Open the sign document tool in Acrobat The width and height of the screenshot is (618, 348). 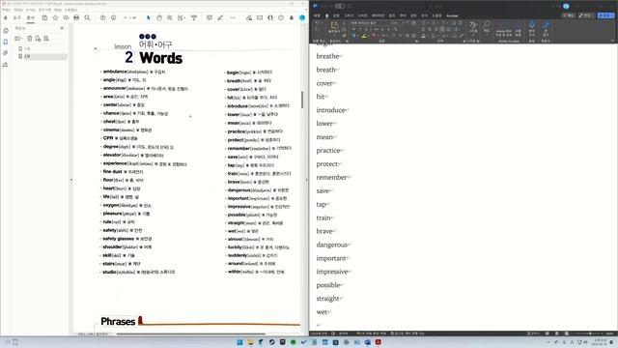click(x=249, y=17)
